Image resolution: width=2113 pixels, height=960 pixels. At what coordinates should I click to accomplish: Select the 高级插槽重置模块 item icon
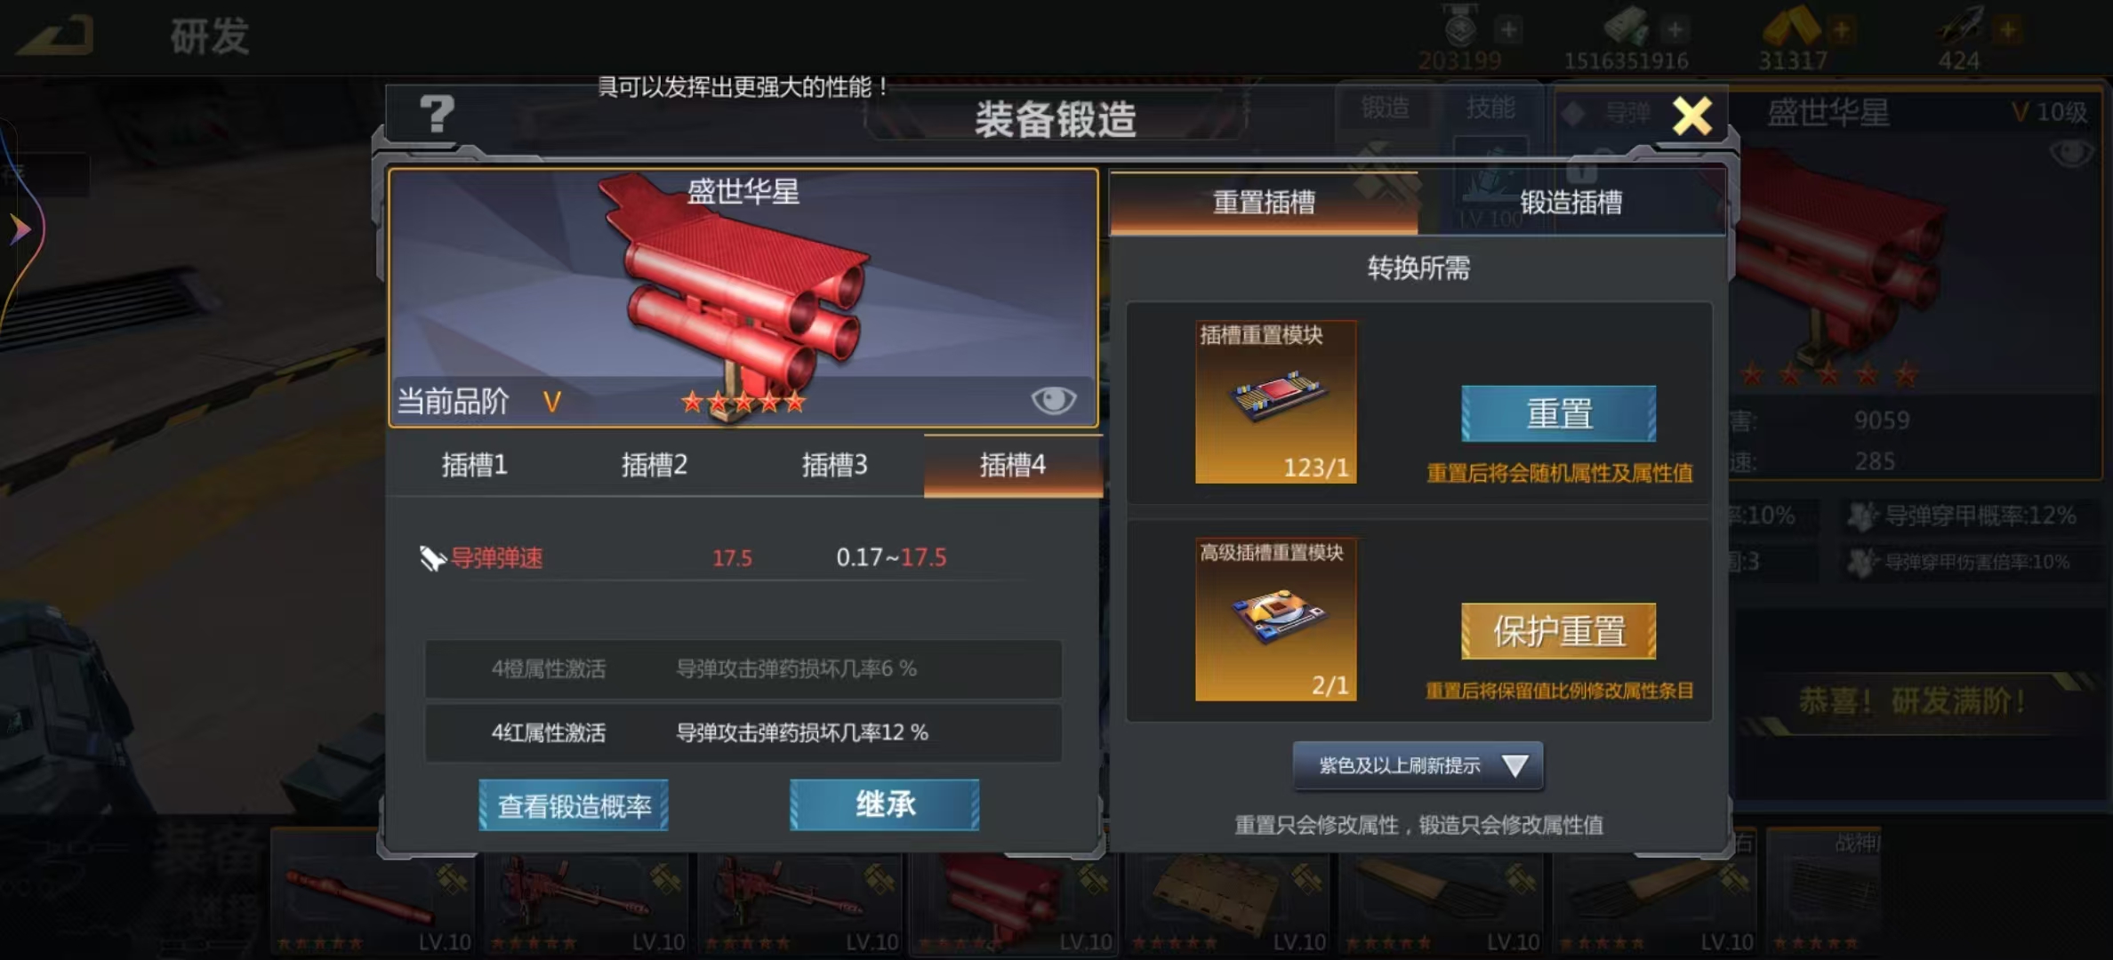1275,620
